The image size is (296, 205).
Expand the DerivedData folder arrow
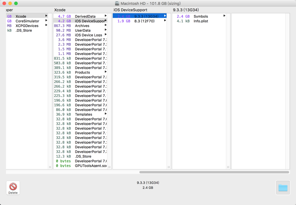click(106, 16)
